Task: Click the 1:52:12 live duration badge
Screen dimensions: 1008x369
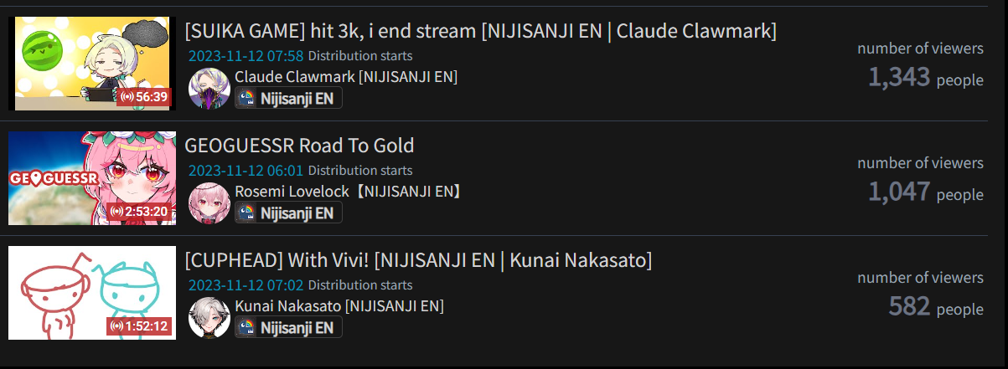Action: coord(139,326)
